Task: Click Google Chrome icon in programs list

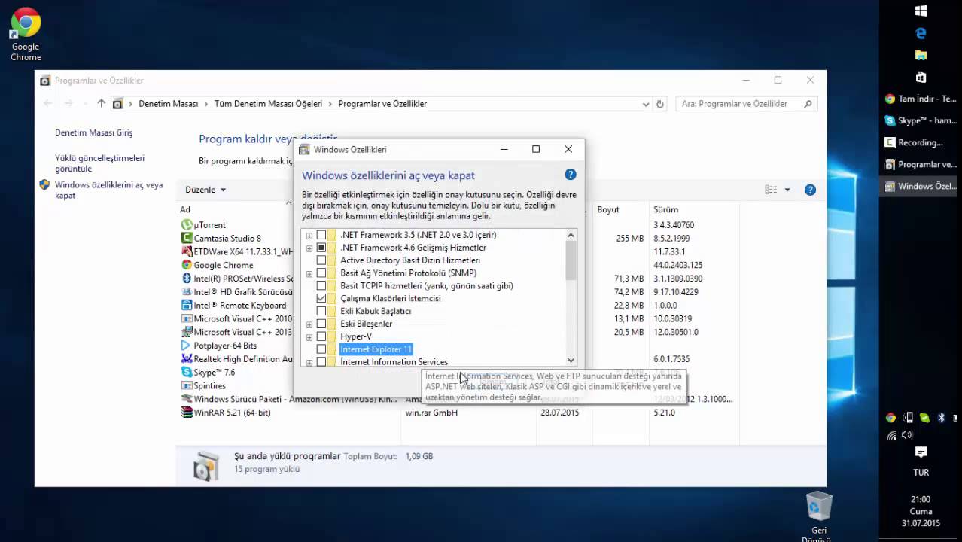Action: coord(187,265)
